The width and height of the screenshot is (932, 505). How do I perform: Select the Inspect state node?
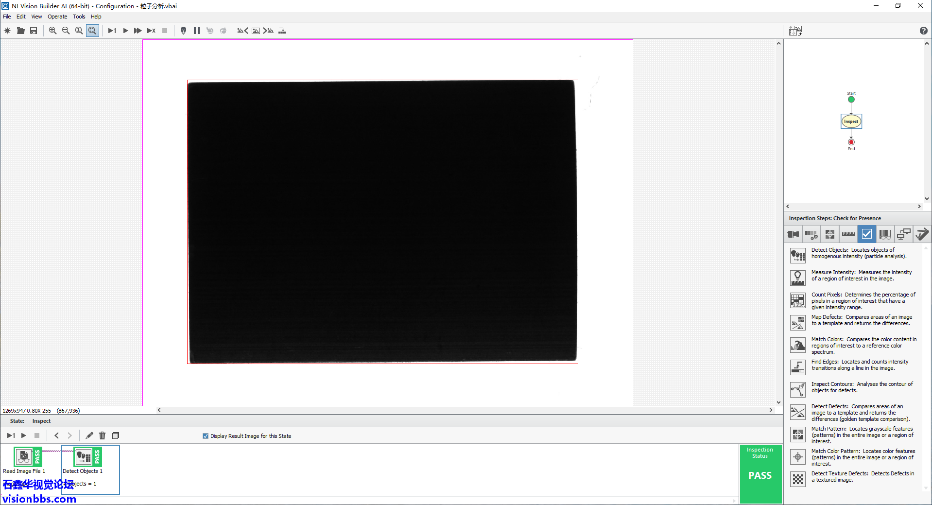pos(851,122)
